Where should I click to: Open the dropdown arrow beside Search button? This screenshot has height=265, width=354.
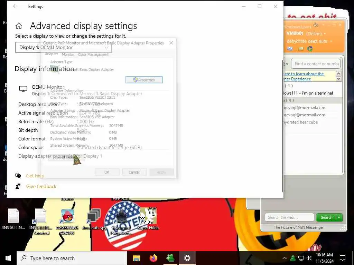point(339,217)
